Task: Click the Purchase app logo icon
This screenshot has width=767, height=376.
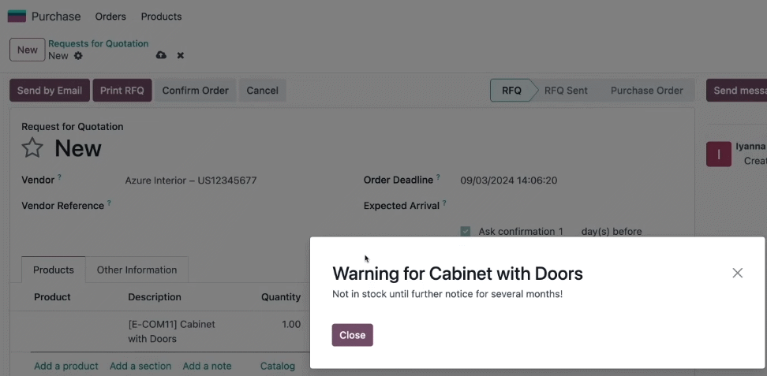Action: (17, 16)
